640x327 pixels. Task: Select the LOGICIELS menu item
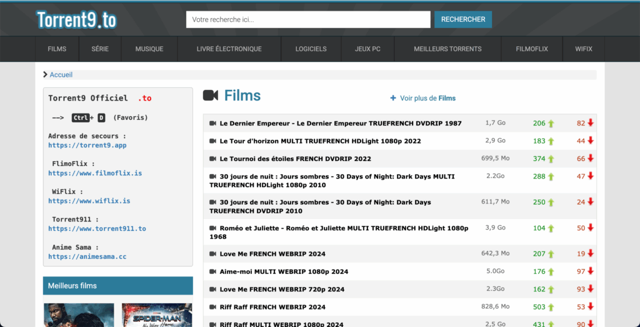point(311,49)
